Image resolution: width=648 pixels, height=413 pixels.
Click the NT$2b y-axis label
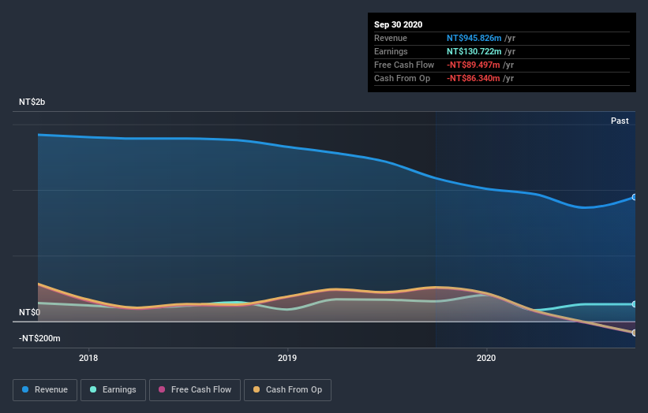tap(32, 102)
